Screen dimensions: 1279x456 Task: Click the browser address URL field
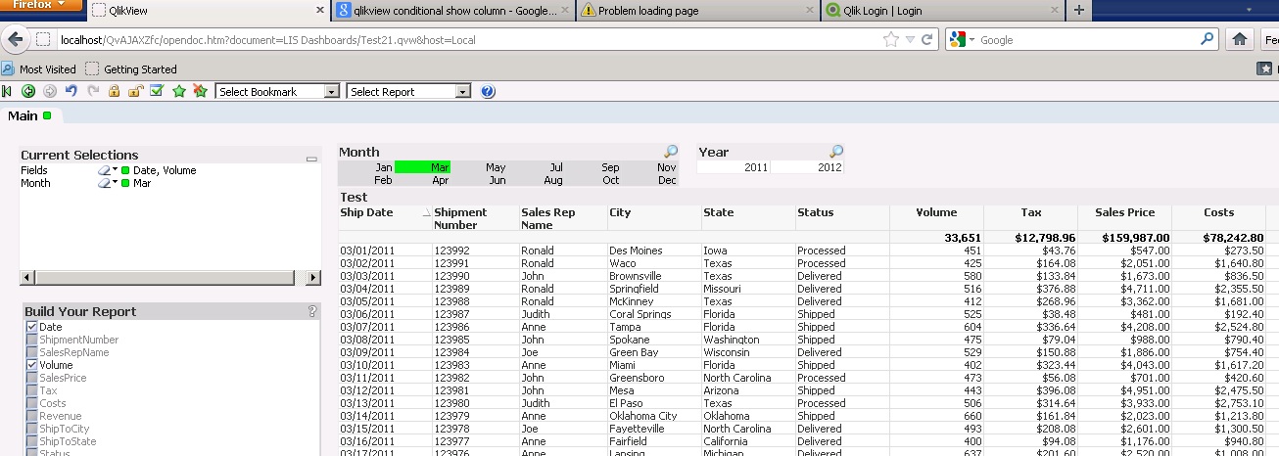pyautogui.click(x=468, y=40)
